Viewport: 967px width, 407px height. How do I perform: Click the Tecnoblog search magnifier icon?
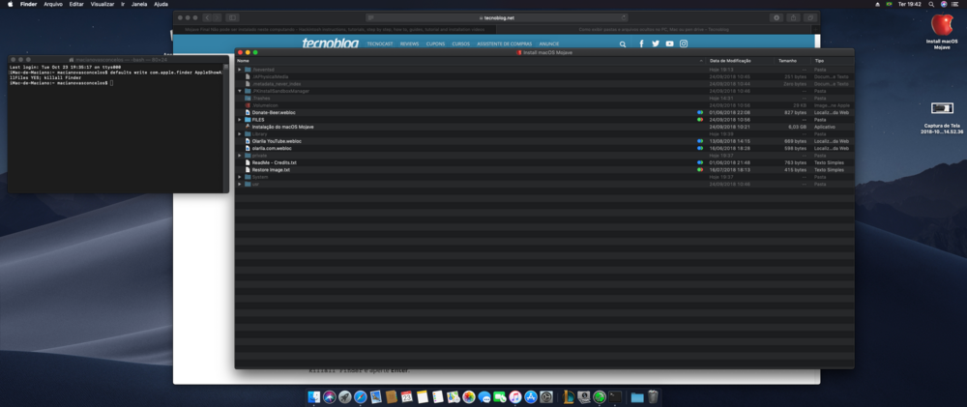[623, 44]
